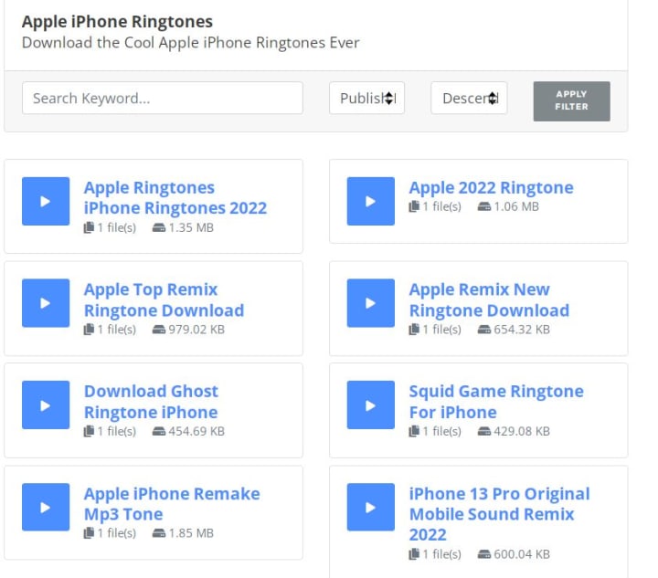Open Squid Game Ringtone For iPhone link
658x578 pixels.
click(496, 402)
